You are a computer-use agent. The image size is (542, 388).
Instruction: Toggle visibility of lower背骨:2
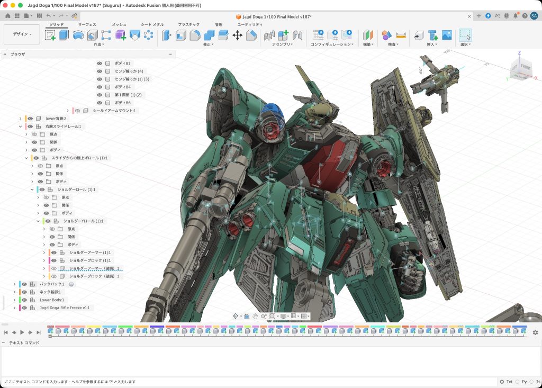click(30, 119)
